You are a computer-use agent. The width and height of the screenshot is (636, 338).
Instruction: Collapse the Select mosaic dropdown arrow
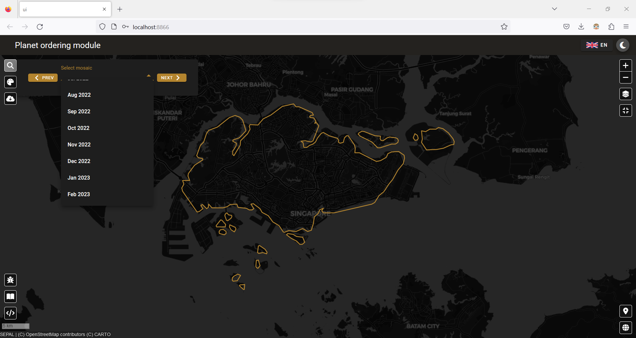[x=149, y=76]
